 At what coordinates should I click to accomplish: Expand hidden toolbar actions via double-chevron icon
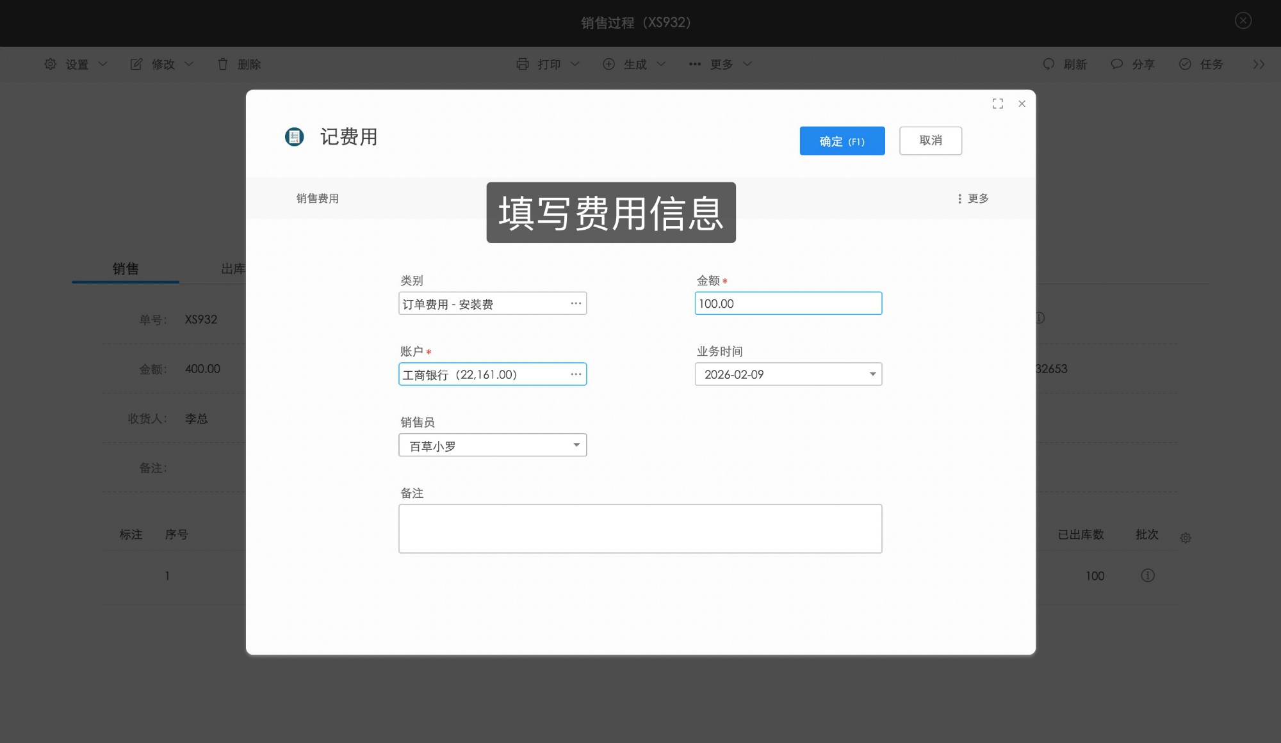pyautogui.click(x=1259, y=64)
